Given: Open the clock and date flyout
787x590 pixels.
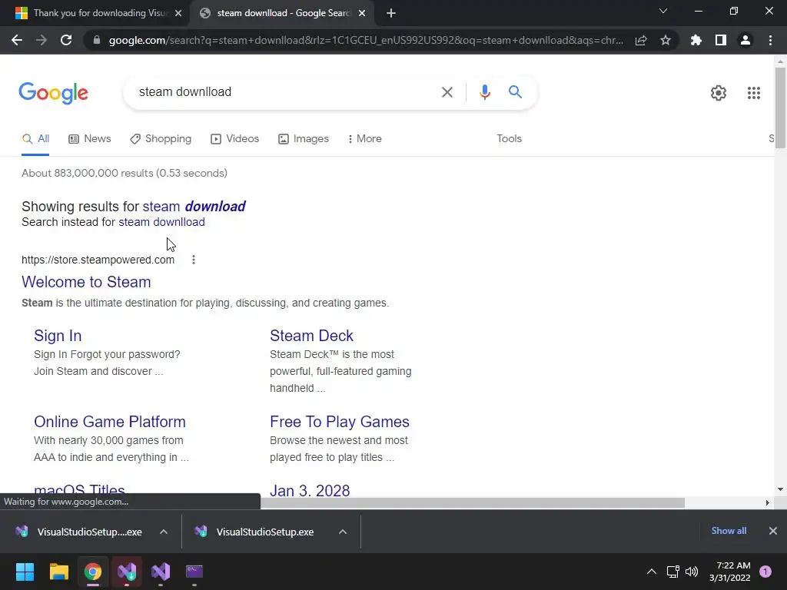Looking at the screenshot, I should 730,572.
